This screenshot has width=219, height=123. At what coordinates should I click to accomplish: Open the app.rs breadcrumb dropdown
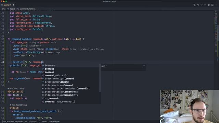[x=12, y=9]
